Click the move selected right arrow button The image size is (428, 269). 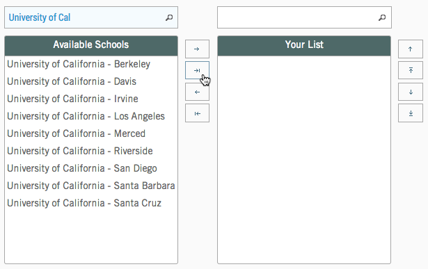(197, 49)
